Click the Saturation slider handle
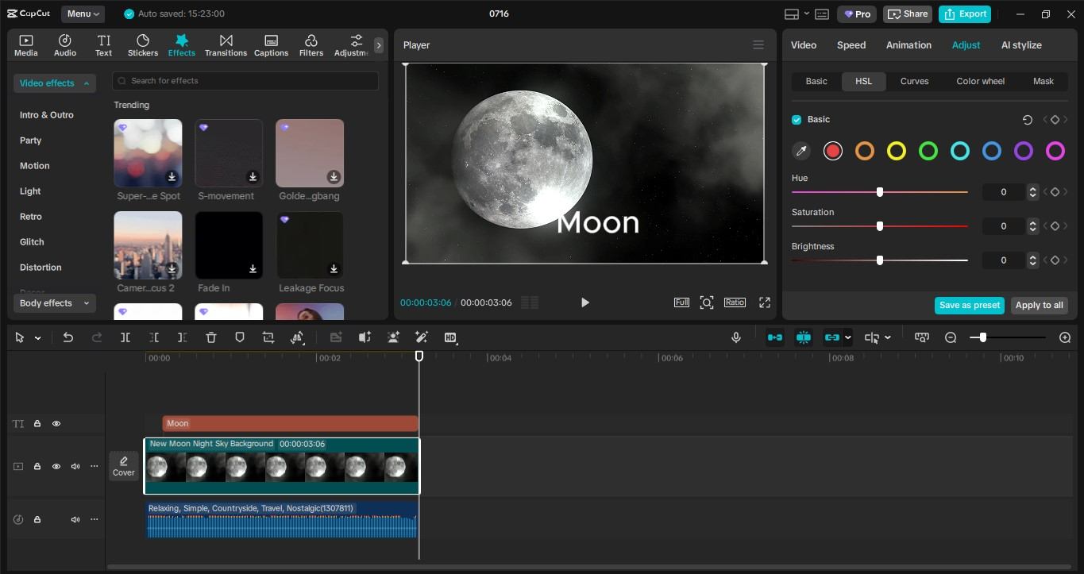 point(880,226)
